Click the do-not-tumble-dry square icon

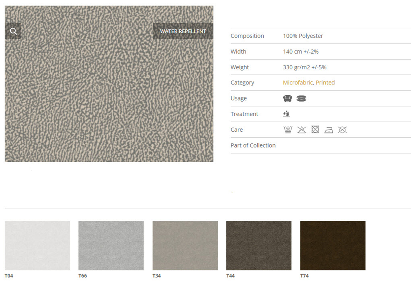(315, 130)
